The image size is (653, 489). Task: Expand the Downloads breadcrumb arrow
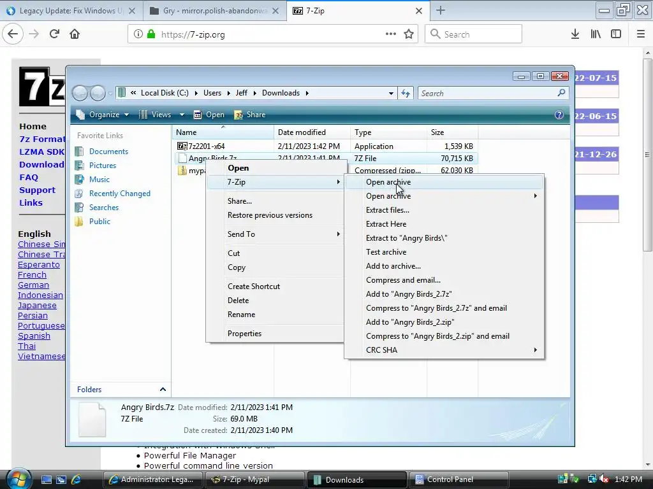[307, 93]
